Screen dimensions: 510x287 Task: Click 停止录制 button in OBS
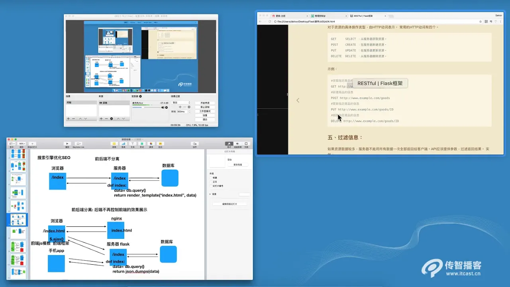(205, 107)
